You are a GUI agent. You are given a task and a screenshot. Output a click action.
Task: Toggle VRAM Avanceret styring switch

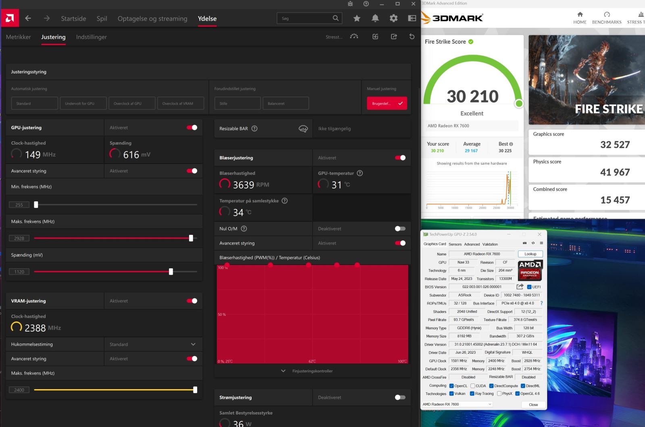(192, 359)
